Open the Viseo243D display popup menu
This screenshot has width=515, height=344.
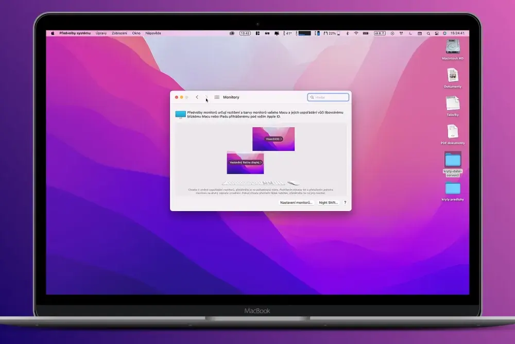pyautogui.click(x=273, y=139)
